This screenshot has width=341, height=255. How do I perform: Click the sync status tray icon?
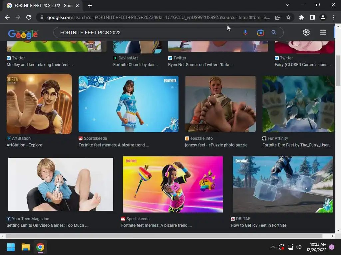click(281, 247)
